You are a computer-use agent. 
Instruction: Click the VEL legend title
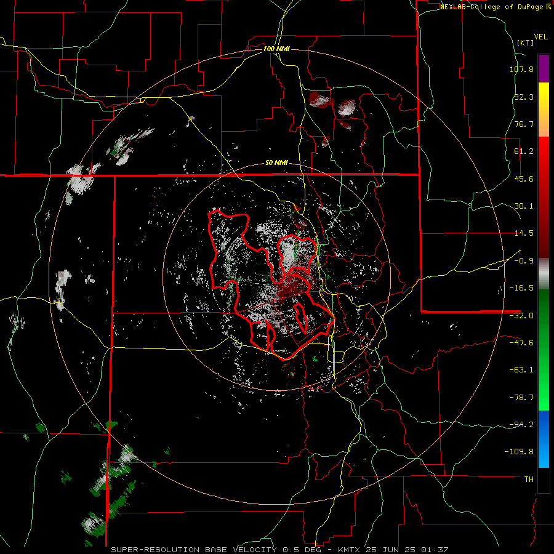pyautogui.click(x=540, y=37)
